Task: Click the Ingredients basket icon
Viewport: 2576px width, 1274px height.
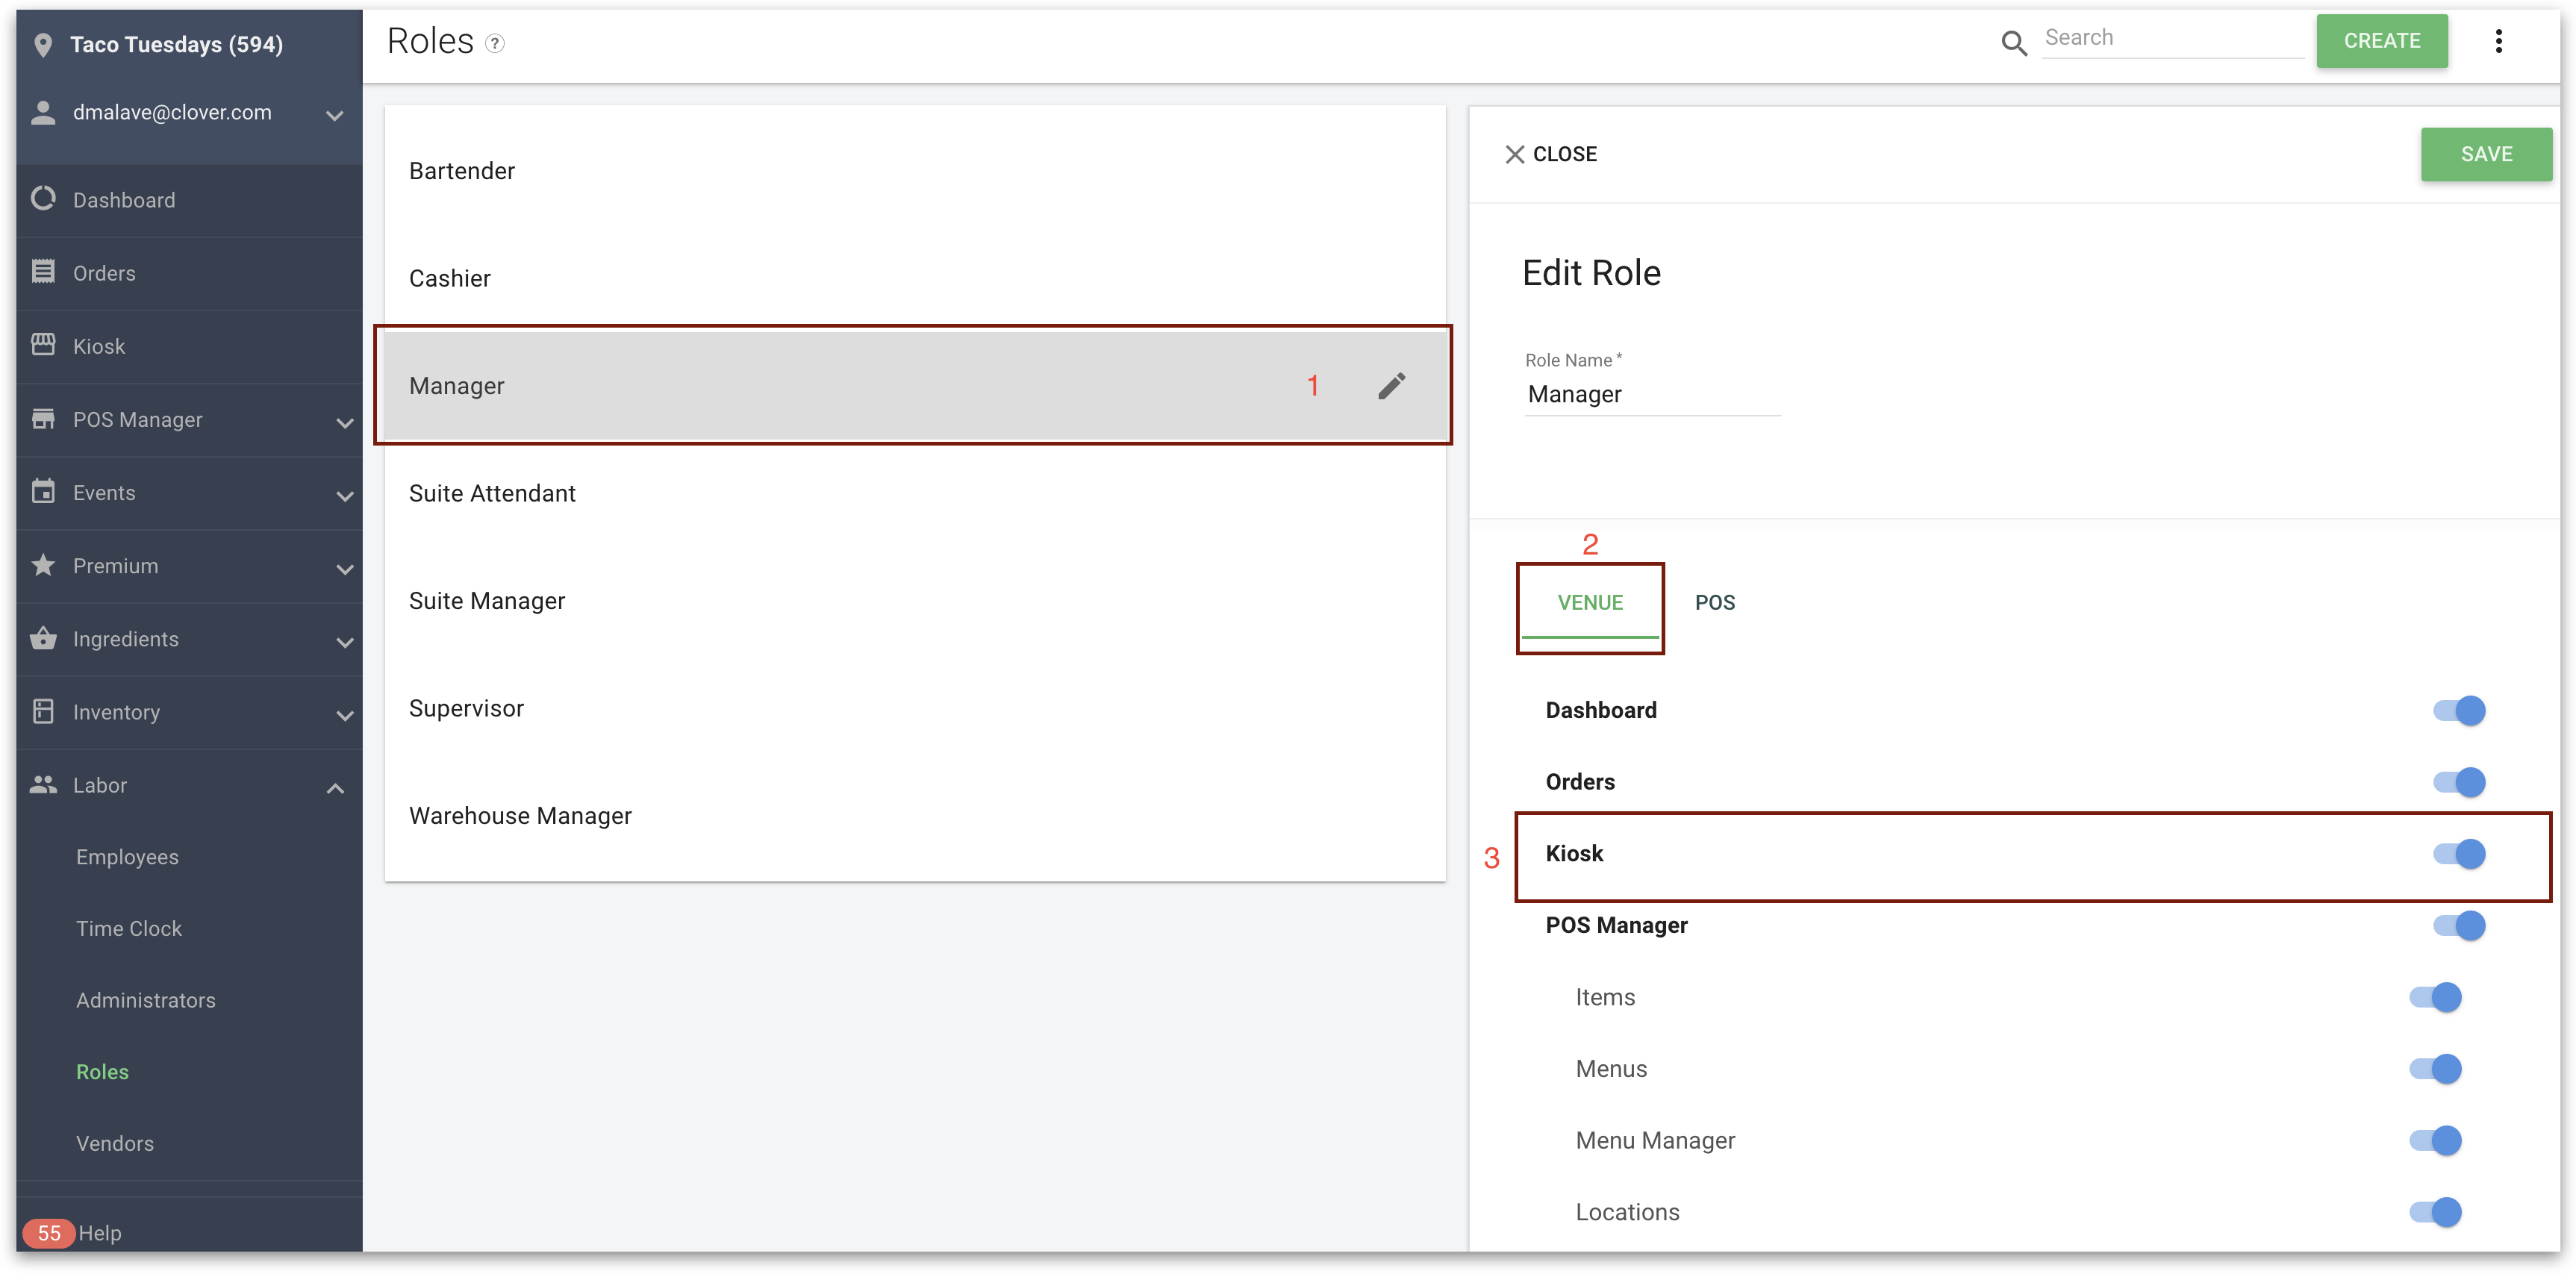Action: point(43,637)
